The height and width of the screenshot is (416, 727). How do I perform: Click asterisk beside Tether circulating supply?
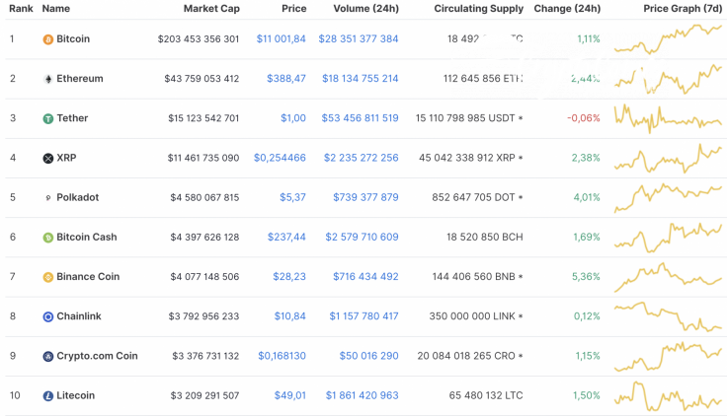tap(521, 118)
